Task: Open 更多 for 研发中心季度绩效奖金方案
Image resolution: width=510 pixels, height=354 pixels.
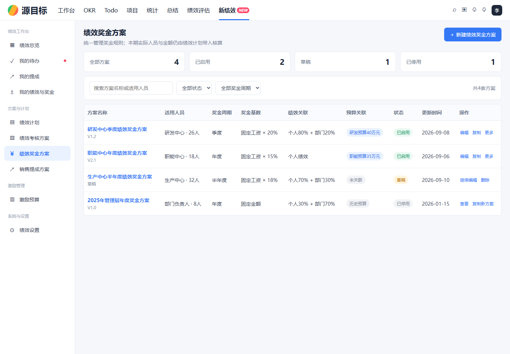Action: coord(489,133)
